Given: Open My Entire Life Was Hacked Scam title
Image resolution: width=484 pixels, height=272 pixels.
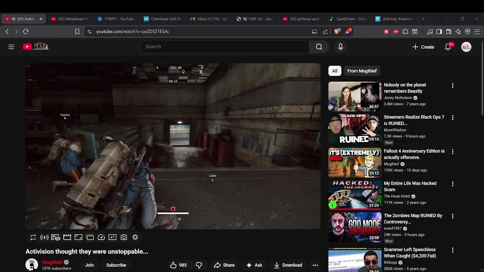Looking at the screenshot, I should 410,187.
